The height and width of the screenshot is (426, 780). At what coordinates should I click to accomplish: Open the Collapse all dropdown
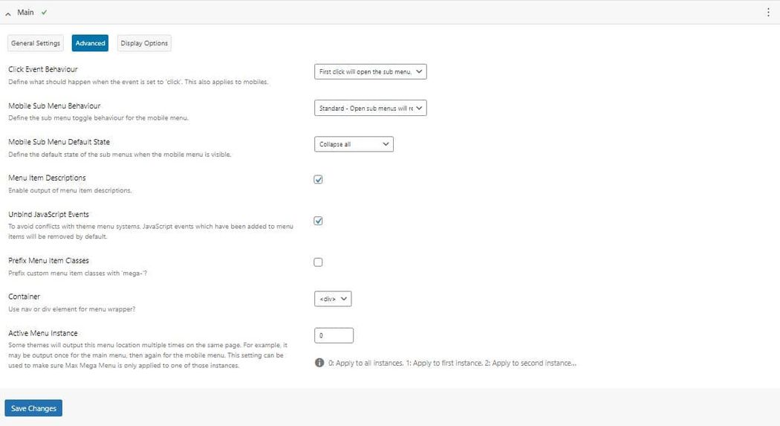pyautogui.click(x=354, y=144)
